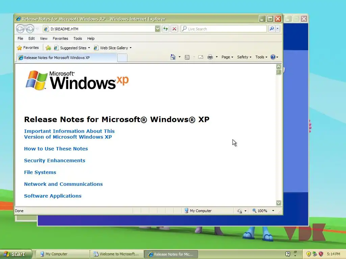Viewport: 346px width, 259px height.
Task: Open the File menu
Action: point(20,38)
